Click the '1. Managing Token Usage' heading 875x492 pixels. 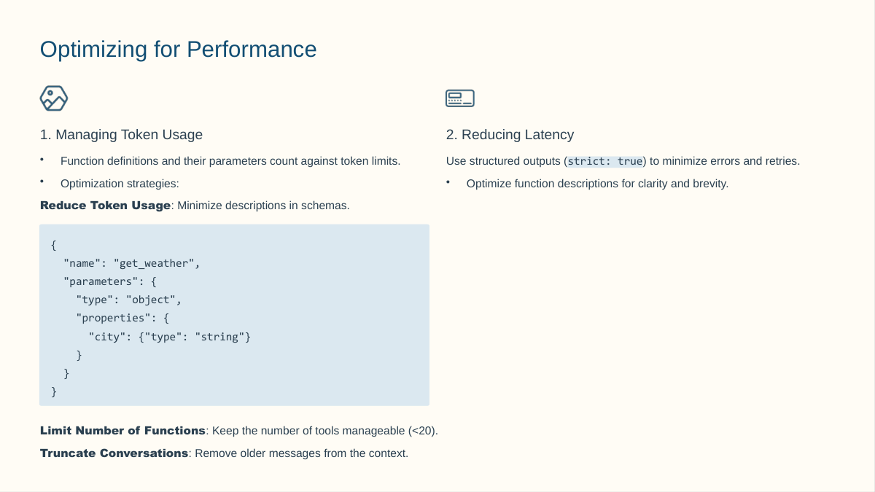122,135
